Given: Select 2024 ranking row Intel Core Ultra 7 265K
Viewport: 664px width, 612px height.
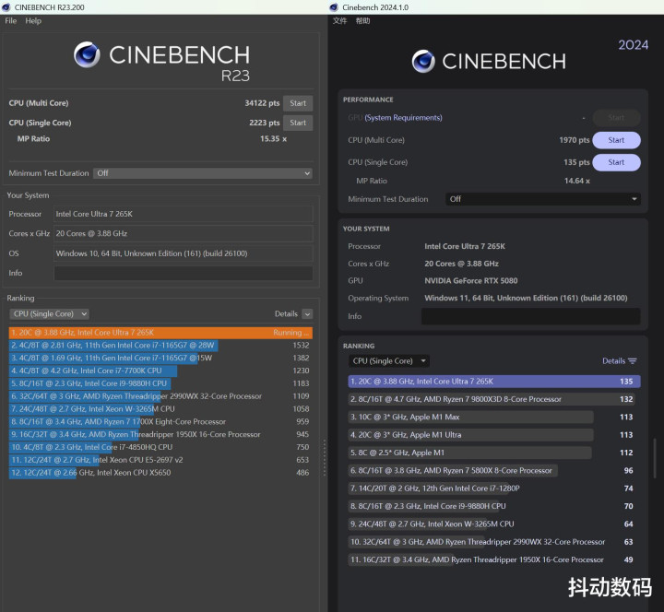Looking at the screenshot, I should click(x=494, y=382).
